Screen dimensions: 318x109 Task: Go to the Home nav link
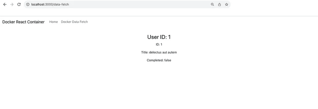coord(54,22)
